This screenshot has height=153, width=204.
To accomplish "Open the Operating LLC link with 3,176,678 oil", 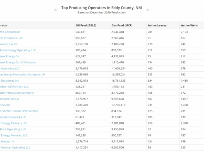I will (x=10, y=69).
